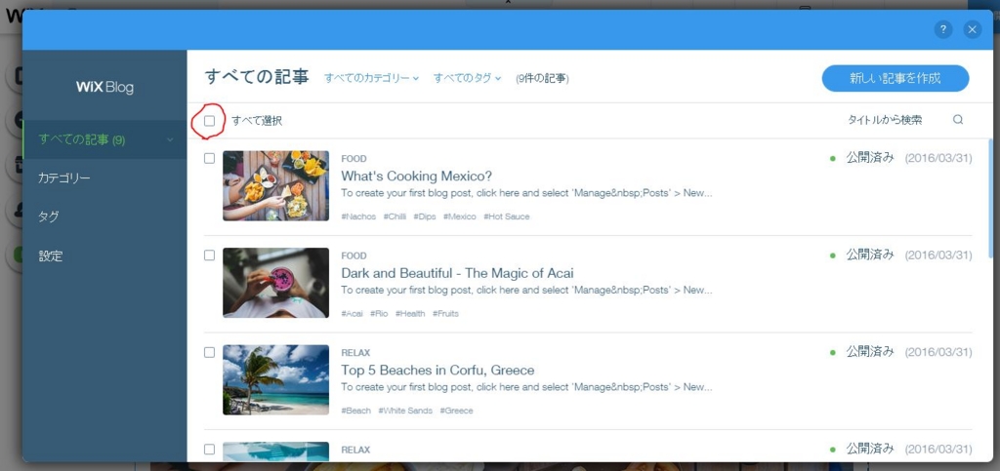Open the What's Cooking Mexico? post title
Screen dimensions: 1000x471
click(416, 177)
